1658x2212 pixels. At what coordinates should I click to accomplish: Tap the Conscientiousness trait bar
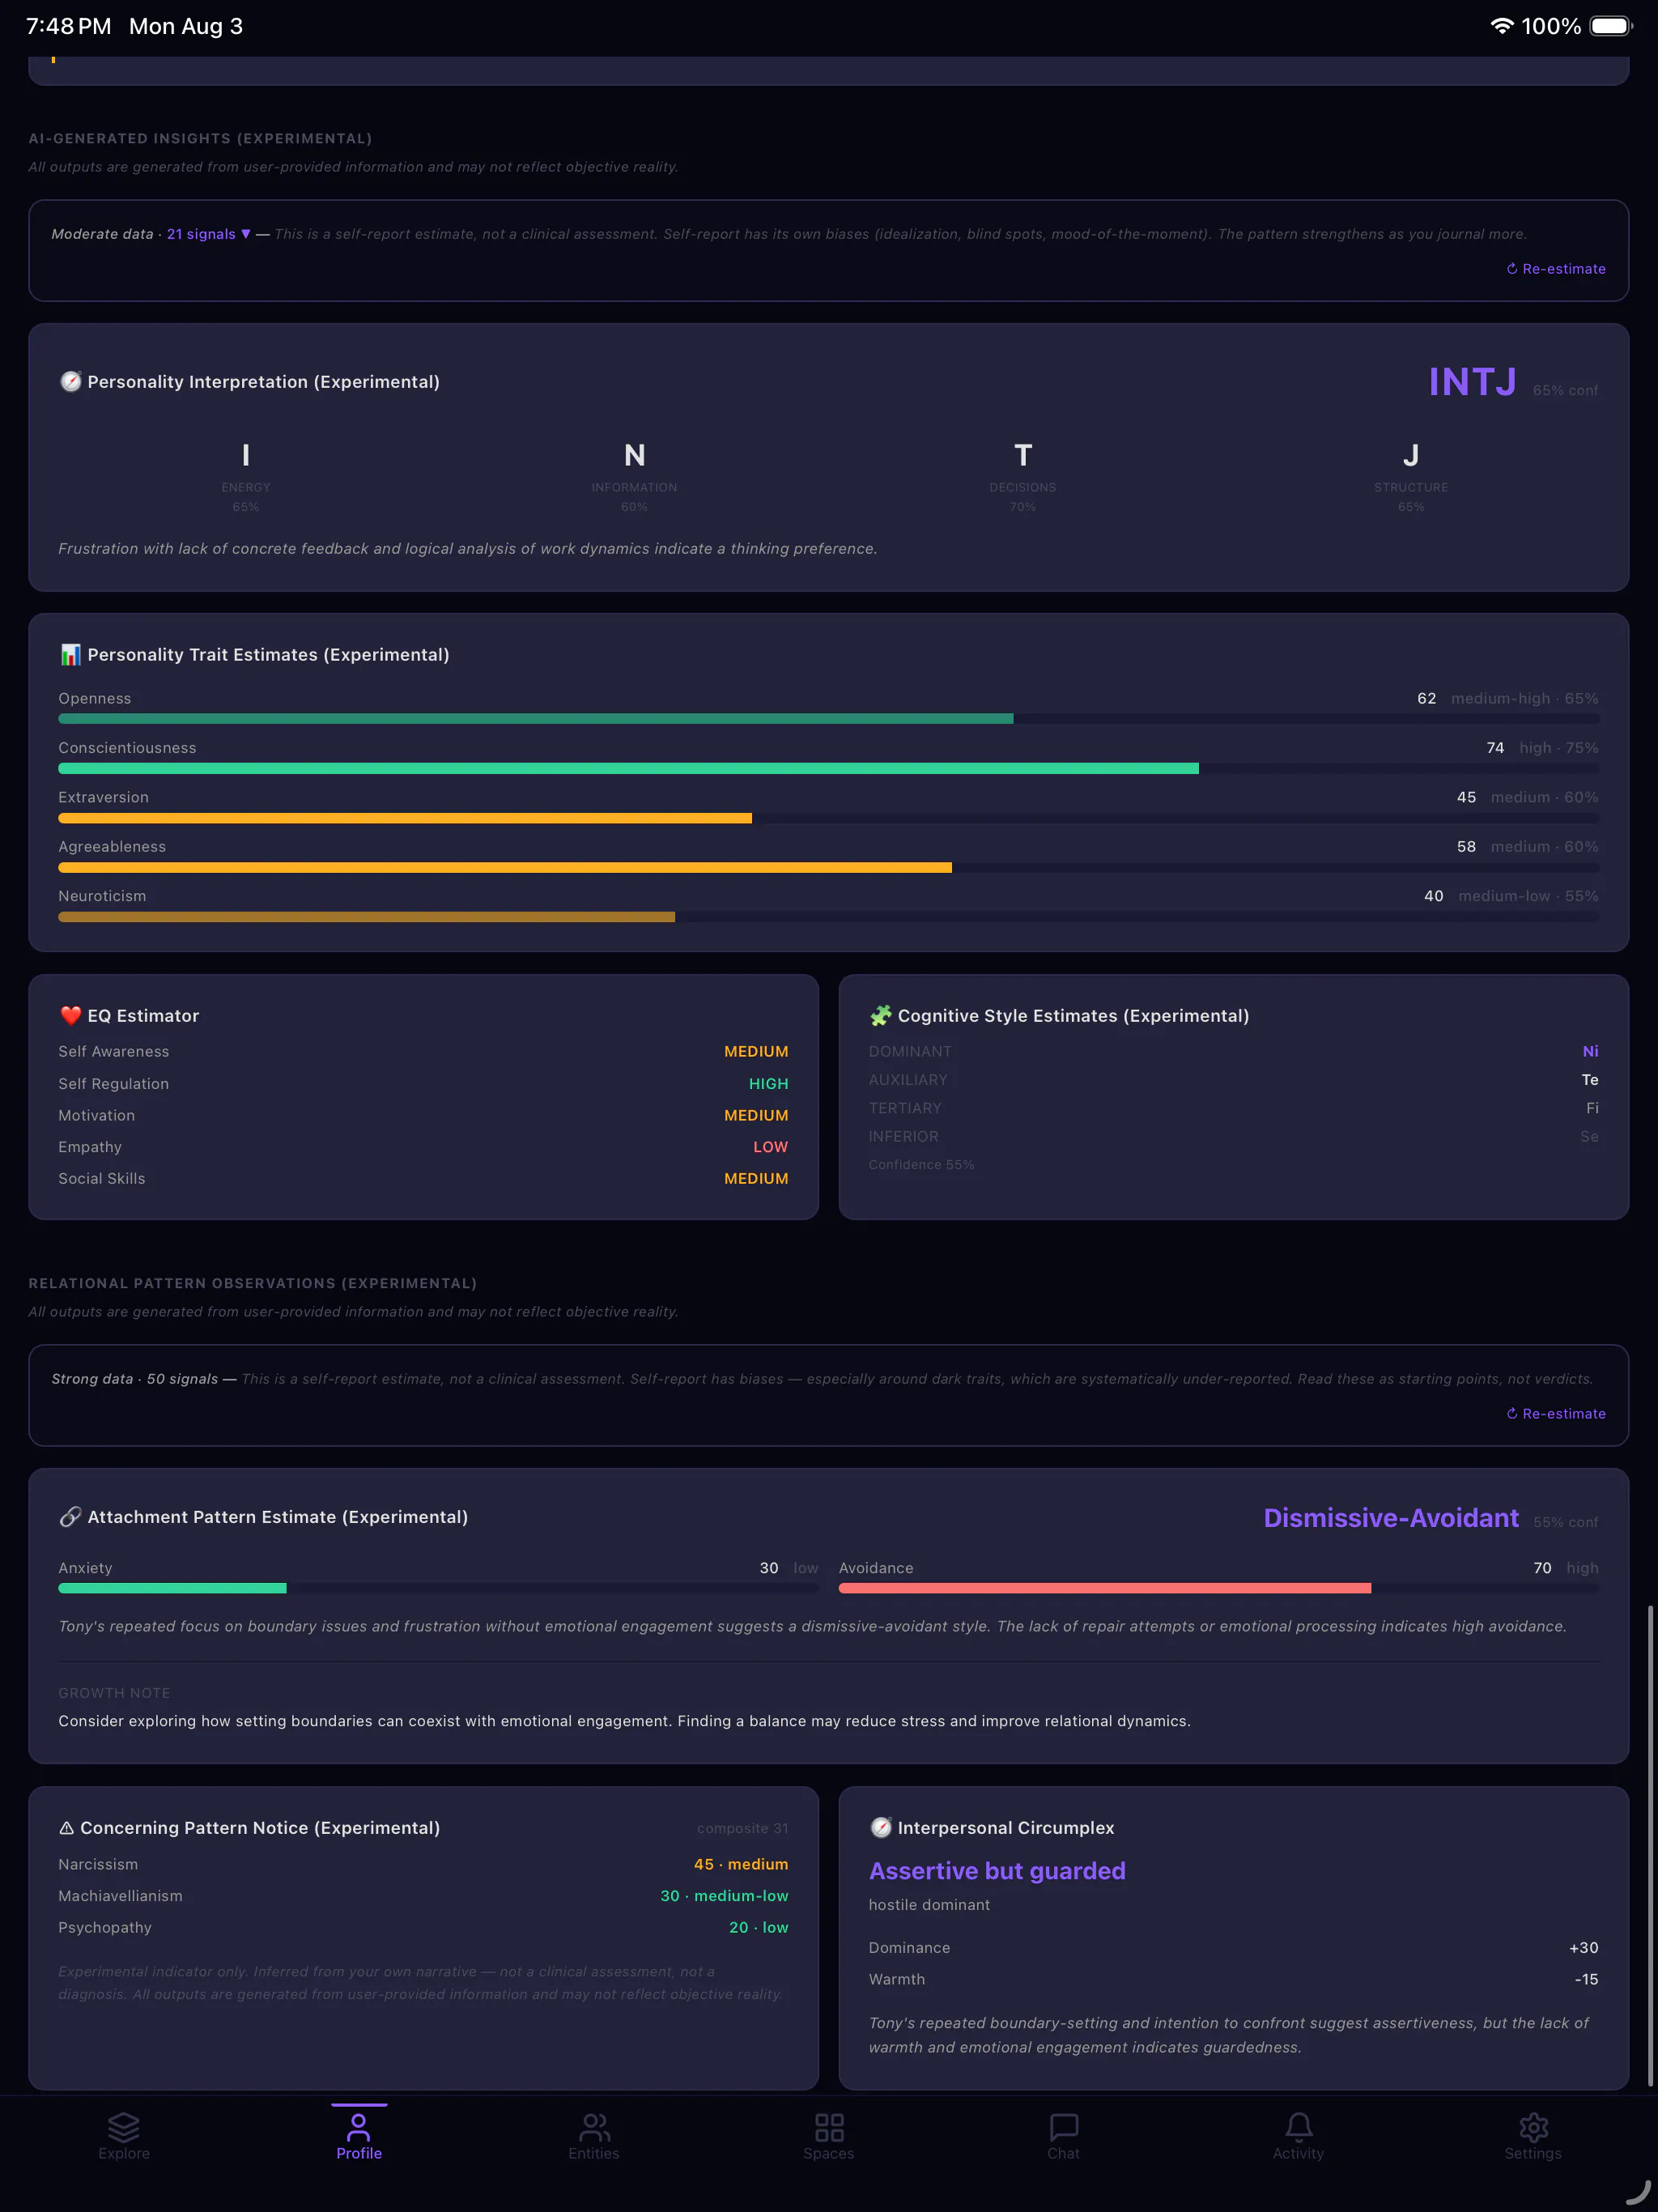coord(828,769)
